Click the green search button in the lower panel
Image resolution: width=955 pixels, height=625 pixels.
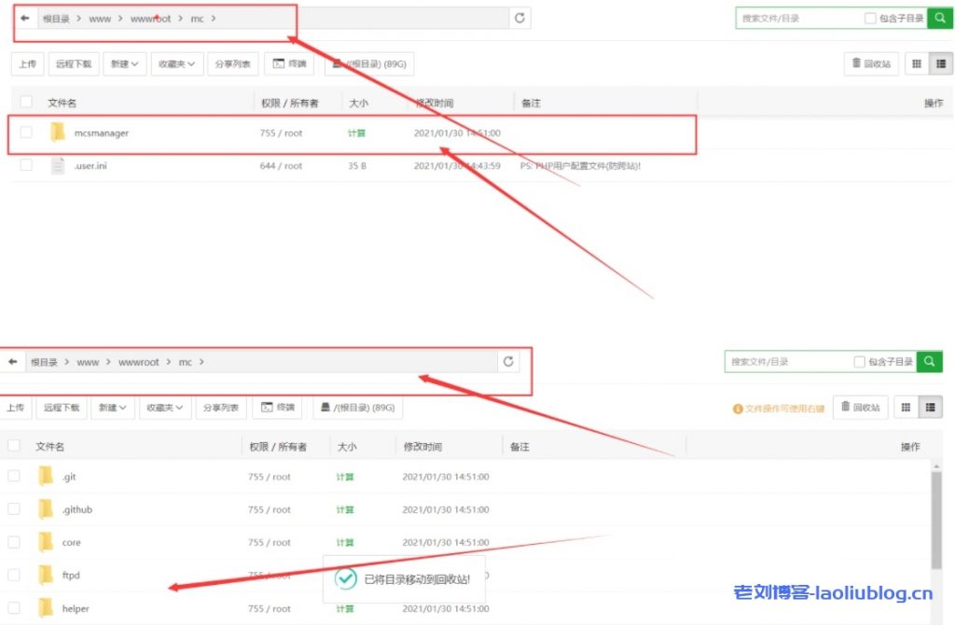click(929, 361)
